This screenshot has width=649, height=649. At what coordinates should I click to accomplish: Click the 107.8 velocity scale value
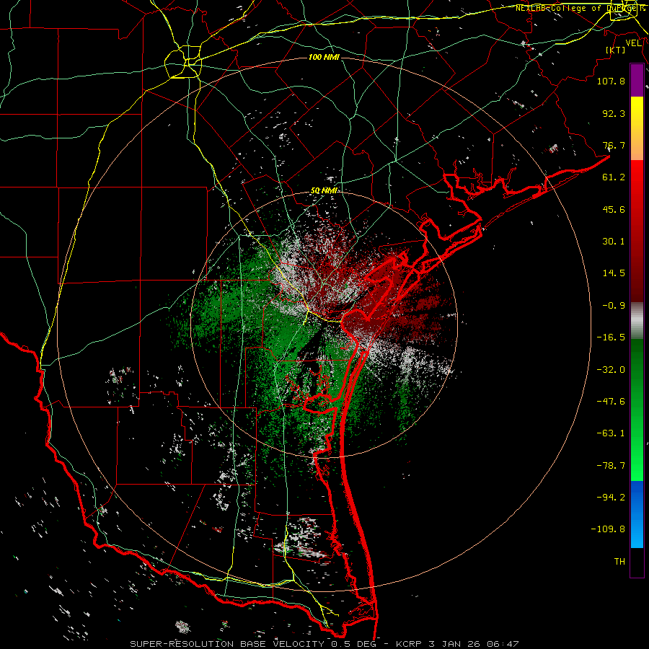[x=611, y=81]
